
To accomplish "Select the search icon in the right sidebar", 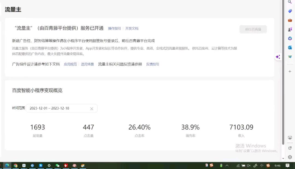I will click(290, 2).
